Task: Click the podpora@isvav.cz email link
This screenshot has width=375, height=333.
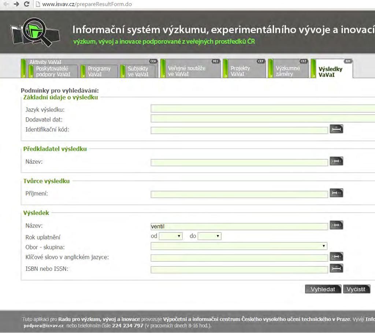Action: coord(44,326)
